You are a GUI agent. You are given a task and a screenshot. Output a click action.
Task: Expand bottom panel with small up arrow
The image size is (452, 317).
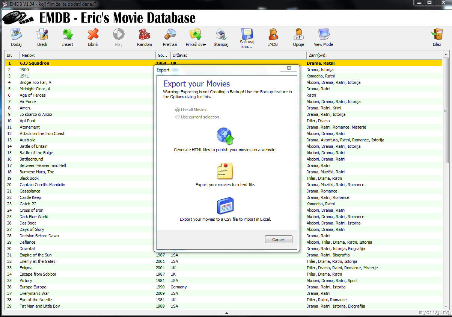226,313
